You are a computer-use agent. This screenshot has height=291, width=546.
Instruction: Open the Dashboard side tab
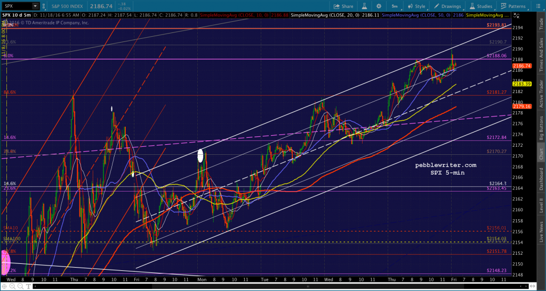(x=542, y=179)
